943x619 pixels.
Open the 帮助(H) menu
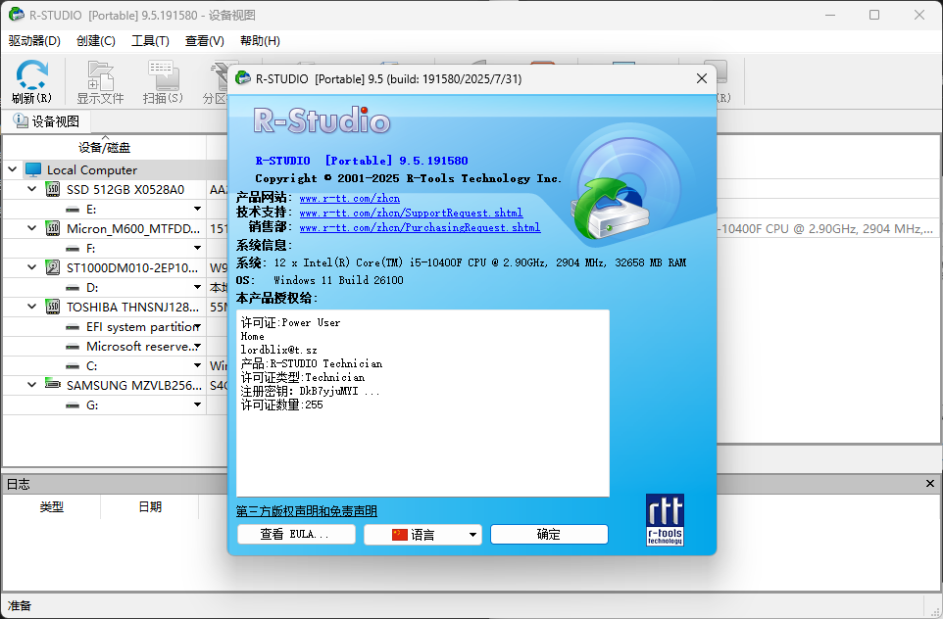(x=260, y=41)
